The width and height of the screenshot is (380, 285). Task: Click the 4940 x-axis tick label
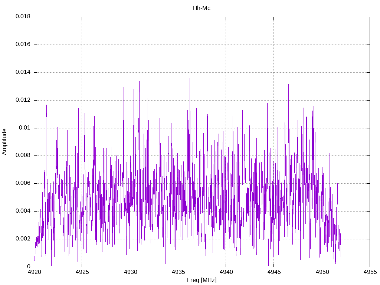pyautogui.click(x=226, y=272)
